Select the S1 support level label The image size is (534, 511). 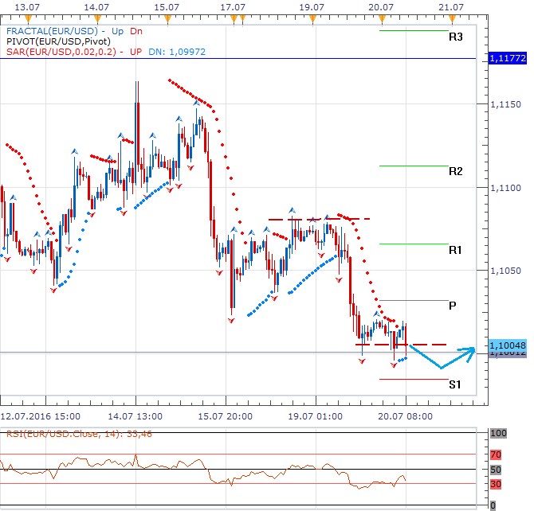(x=455, y=384)
